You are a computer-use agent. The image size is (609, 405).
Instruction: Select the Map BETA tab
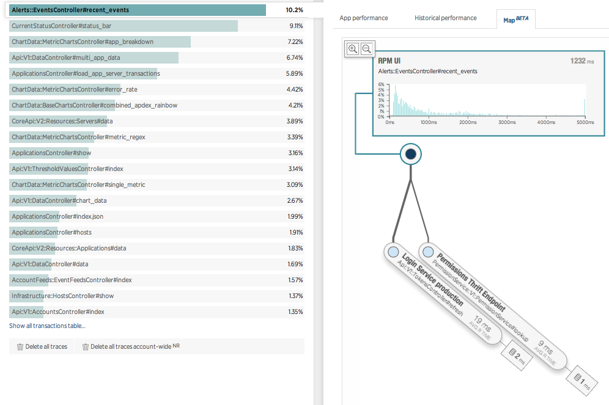tap(515, 19)
